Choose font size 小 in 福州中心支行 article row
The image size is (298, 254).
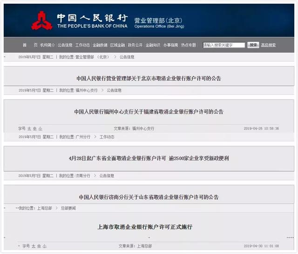pos(41,129)
